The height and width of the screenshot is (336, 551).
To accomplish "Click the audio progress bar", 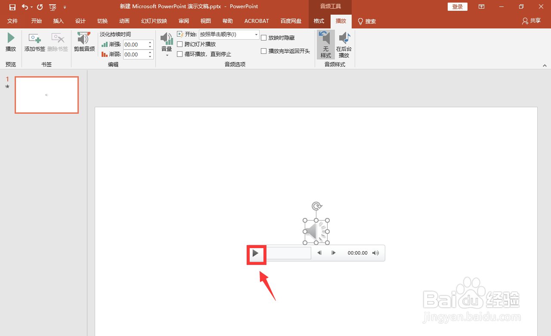I will 288,253.
